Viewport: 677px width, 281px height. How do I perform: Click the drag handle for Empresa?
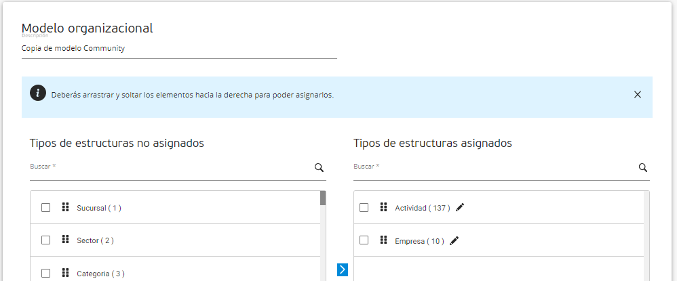[383, 240]
